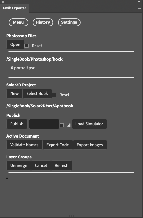Open the Settings pill button

(69, 22)
